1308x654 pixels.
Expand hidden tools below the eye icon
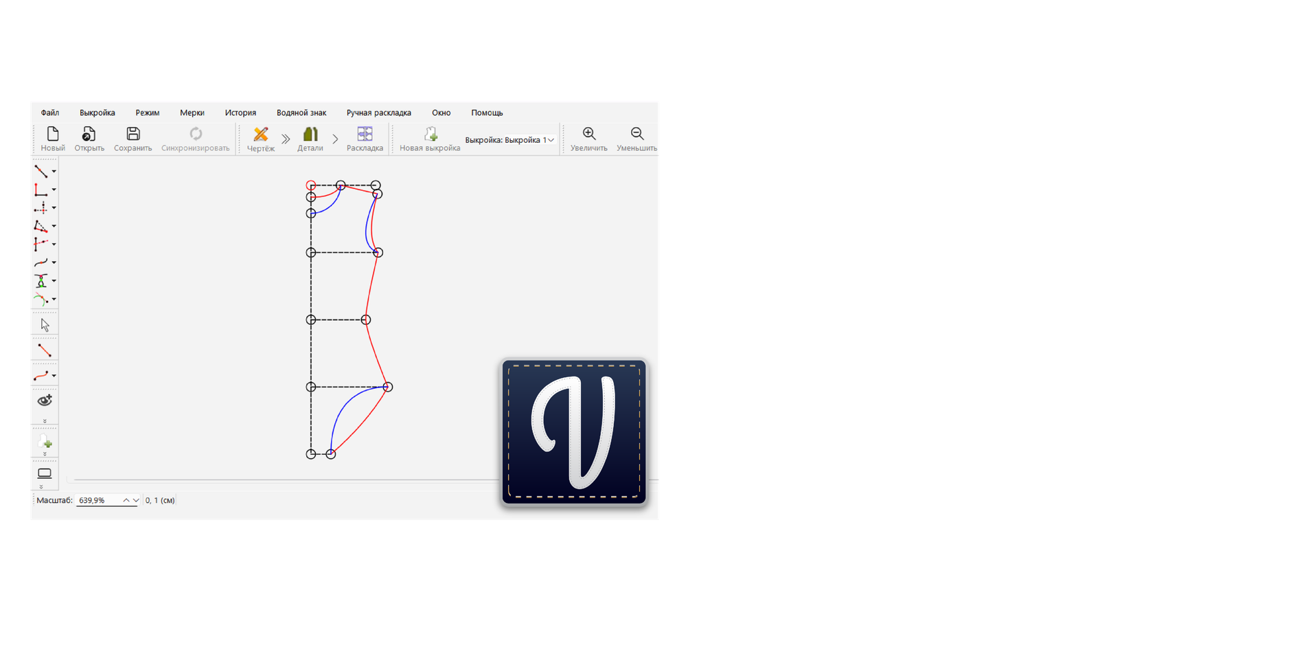coord(45,420)
